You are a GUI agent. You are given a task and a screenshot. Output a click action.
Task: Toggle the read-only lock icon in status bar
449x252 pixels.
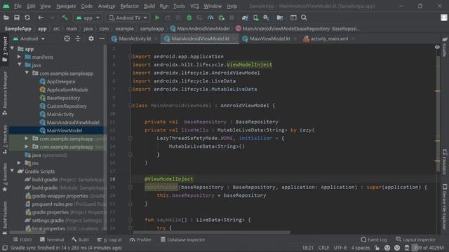pyautogui.click(x=377, y=248)
